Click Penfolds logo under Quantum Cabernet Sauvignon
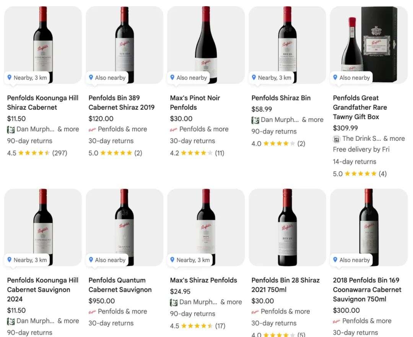 [92, 312]
